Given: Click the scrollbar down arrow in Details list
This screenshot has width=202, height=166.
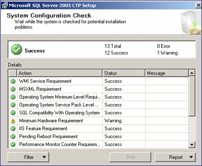Looking at the screenshot, I should (192, 144).
